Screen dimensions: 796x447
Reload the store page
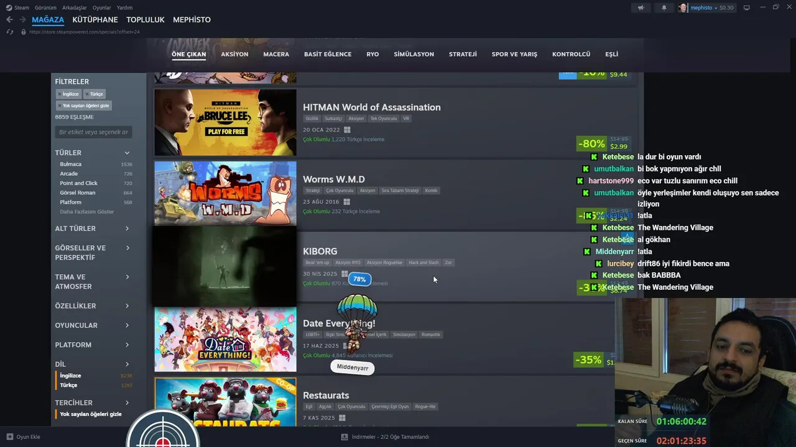pyautogui.click(x=9, y=32)
